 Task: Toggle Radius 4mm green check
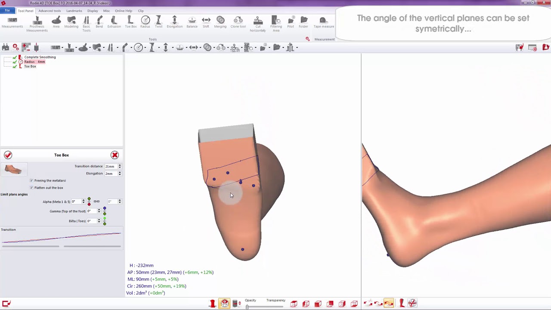15,62
